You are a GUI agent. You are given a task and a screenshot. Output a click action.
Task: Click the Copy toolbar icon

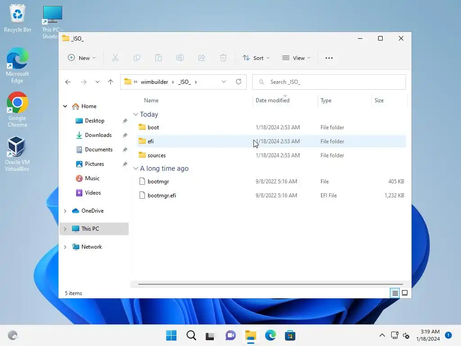137,58
